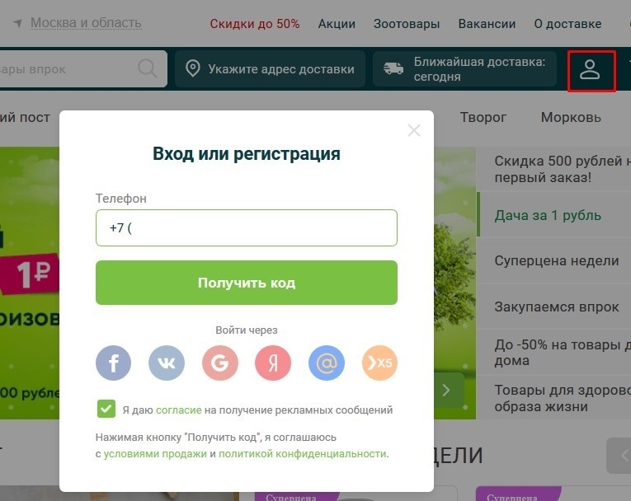Click the search magnifier icon
631x501 pixels.
tap(148, 69)
